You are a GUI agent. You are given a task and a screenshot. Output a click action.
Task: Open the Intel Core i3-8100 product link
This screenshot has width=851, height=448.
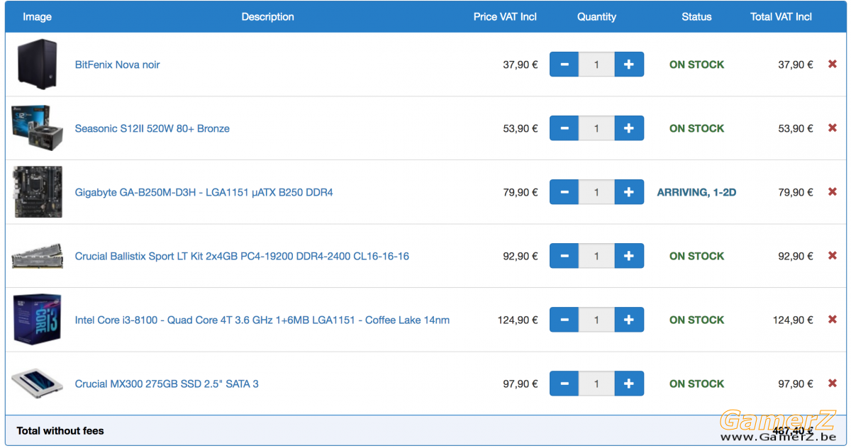[x=262, y=320]
